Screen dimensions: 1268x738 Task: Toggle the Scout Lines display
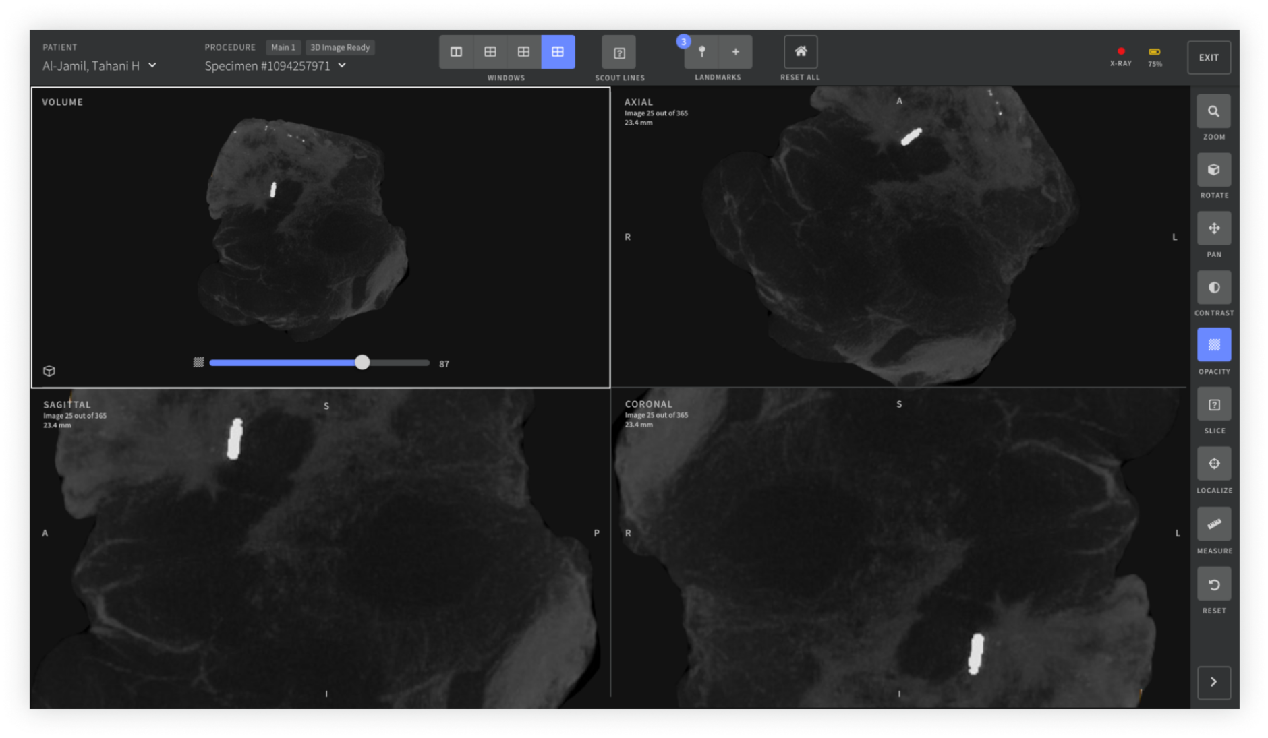(619, 53)
